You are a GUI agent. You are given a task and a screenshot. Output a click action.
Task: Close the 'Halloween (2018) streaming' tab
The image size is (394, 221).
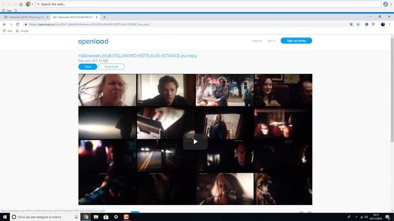47,17
